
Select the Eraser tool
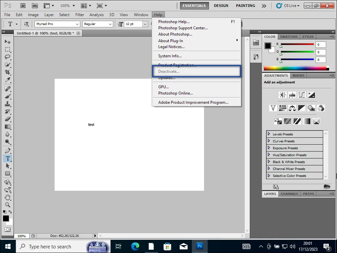tap(8, 119)
